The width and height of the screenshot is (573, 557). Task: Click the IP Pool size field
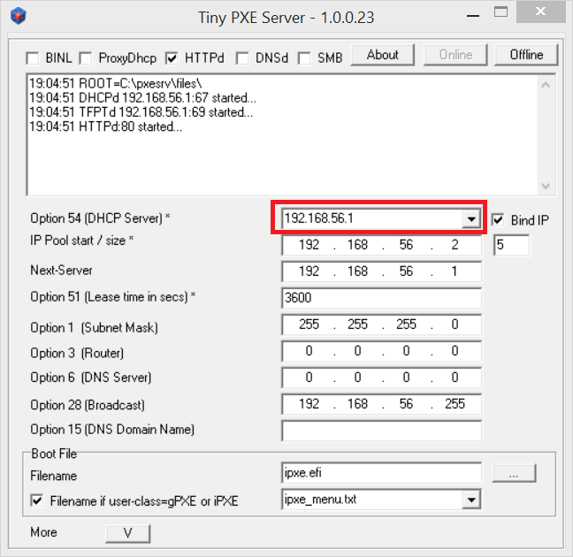tap(512, 245)
